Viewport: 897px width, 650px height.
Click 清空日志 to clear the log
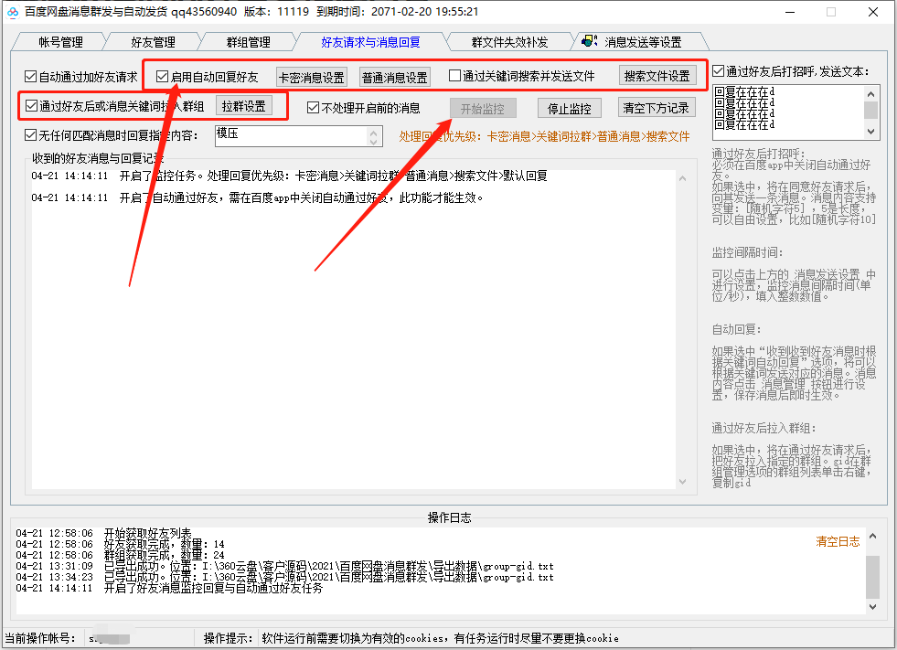(x=838, y=541)
